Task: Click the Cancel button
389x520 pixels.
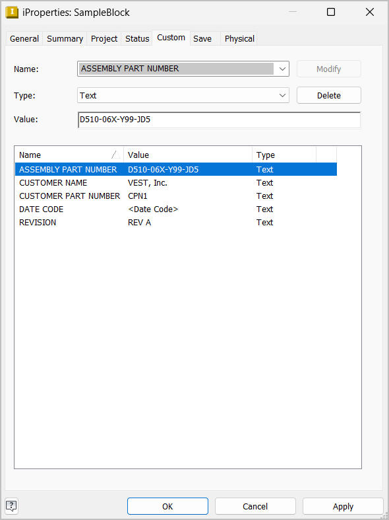Action: (x=255, y=506)
